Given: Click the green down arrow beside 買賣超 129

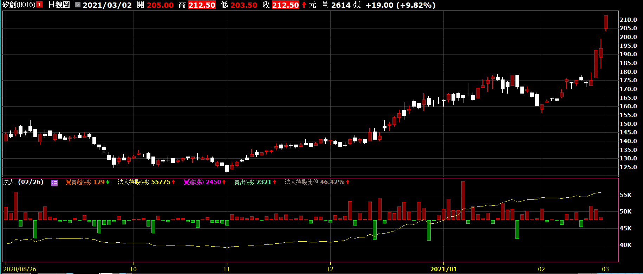Looking at the screenshot, I should (x=108, y=182).
